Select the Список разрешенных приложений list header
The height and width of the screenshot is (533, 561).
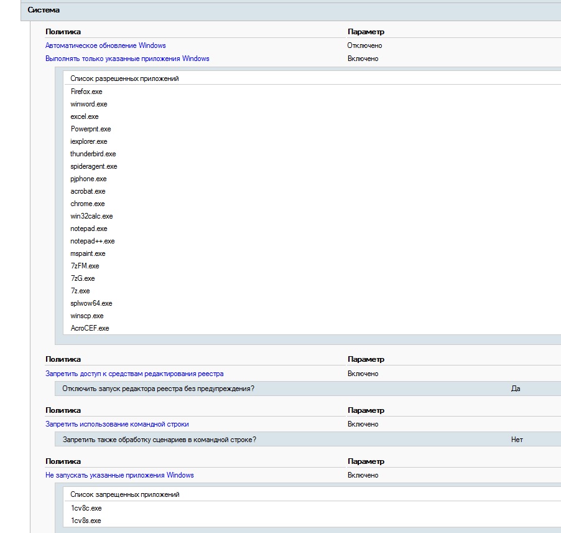(124, 78)
